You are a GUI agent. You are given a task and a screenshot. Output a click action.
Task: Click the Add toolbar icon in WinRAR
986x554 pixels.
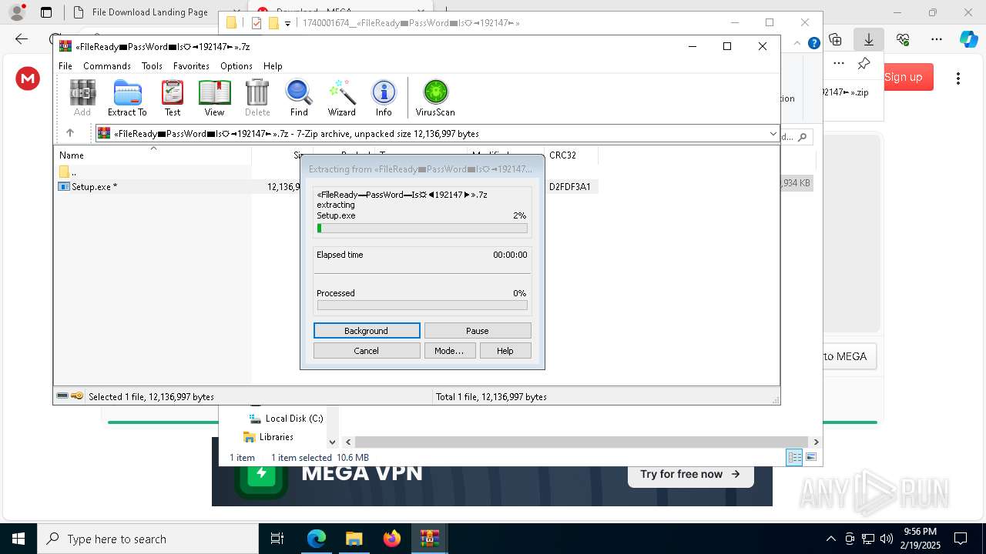pos(82,98)
